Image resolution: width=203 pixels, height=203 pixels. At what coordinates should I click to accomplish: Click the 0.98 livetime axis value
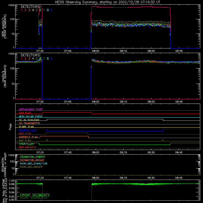pyautogui.click(x=12, y=184)
